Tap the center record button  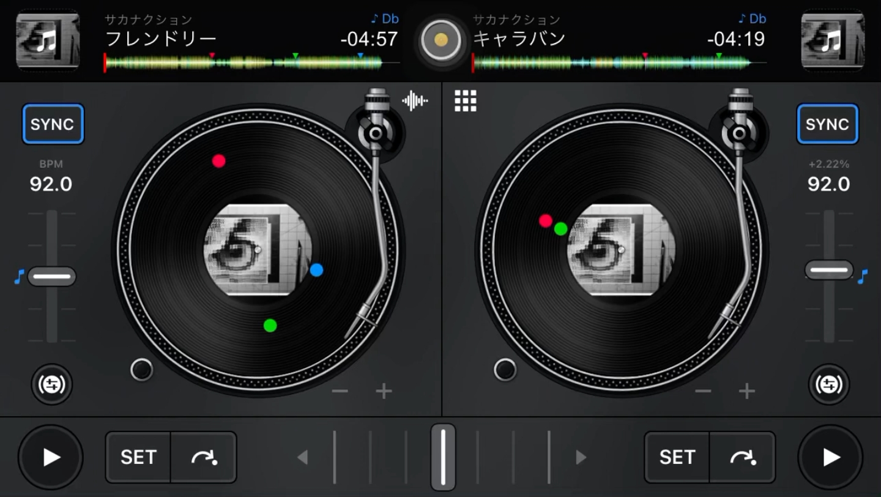(441, 41)
